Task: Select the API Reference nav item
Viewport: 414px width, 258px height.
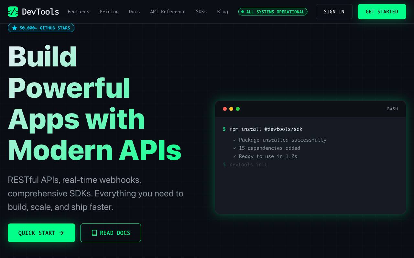Action: click(x=168, y=12)
